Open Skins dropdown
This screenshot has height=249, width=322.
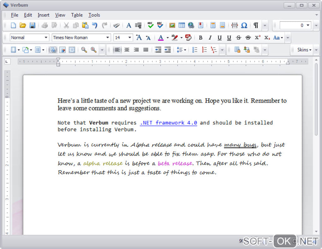pyautogui.click(x=304, y=50)
